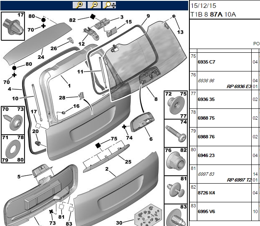This screenshot has width=260, height=226.
Task: Click the flat washer thumbnail 71/78
Action: 13,149
